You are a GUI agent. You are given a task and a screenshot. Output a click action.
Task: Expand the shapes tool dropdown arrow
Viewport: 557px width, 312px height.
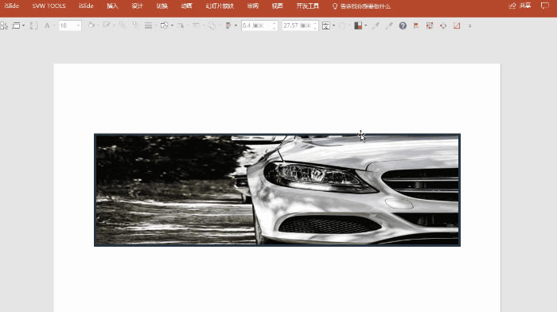point(172,25)
